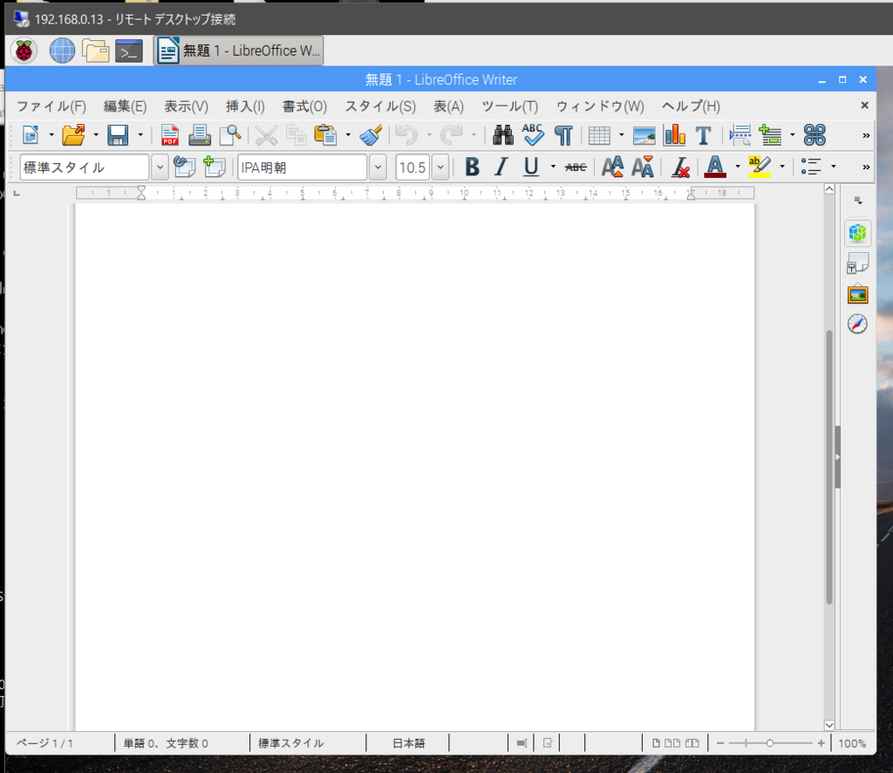Toggle formatting marks (pilcrow)
The image size is (893, 773).
[563, 135]
